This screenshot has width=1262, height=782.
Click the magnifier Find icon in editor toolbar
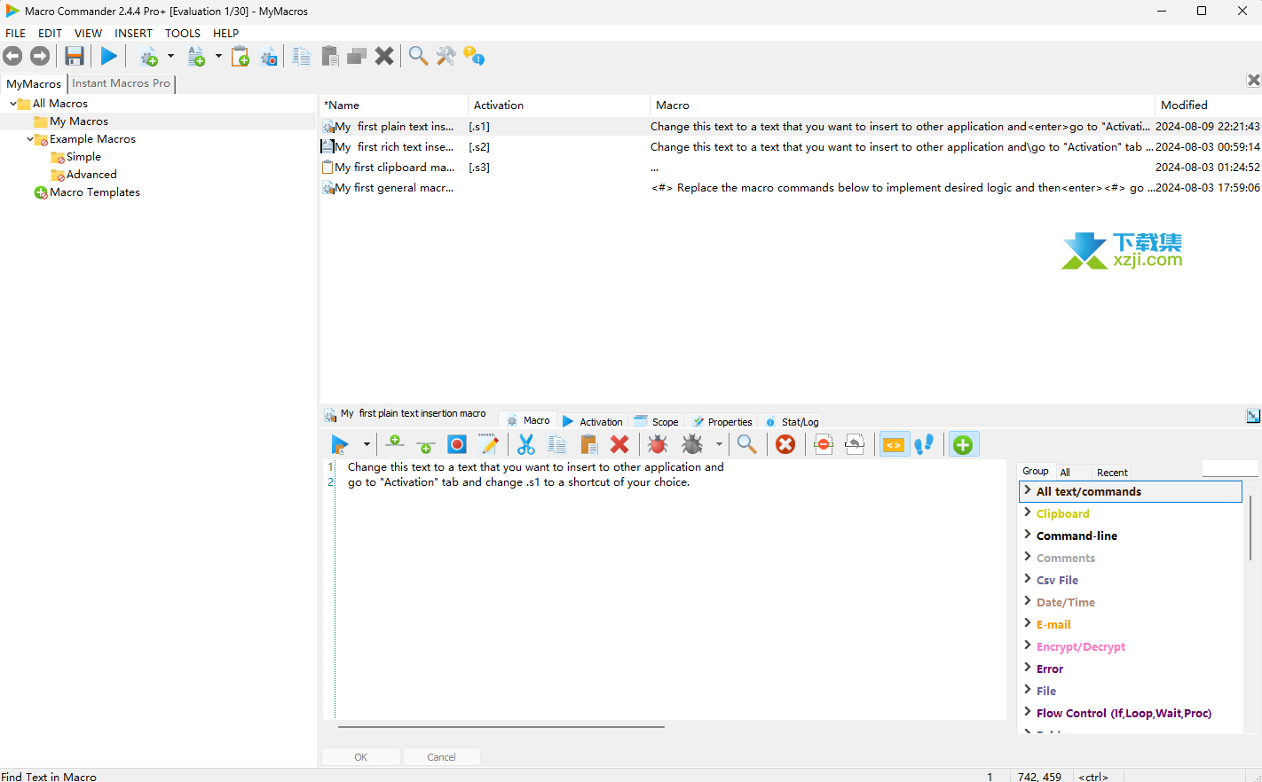747,444
